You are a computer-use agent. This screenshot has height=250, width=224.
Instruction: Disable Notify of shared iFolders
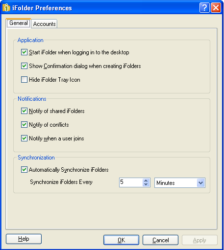[x=24, y=111]
